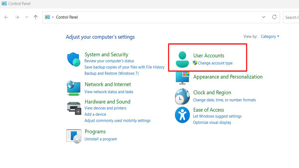
Task: Click the Back arrow button
Action: (6, 17)
